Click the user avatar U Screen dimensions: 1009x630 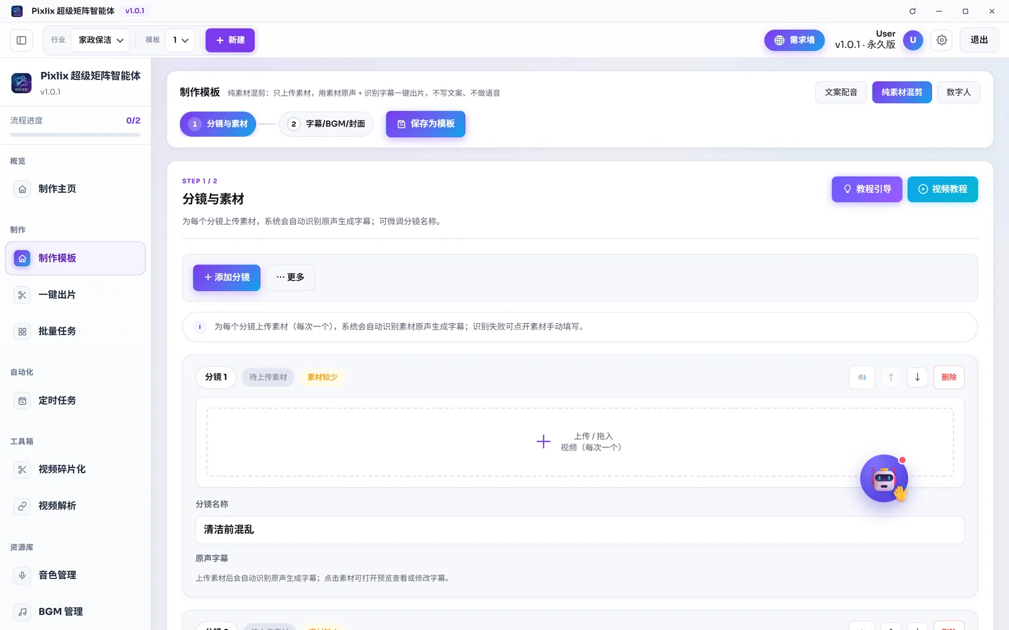click(913, 40)
